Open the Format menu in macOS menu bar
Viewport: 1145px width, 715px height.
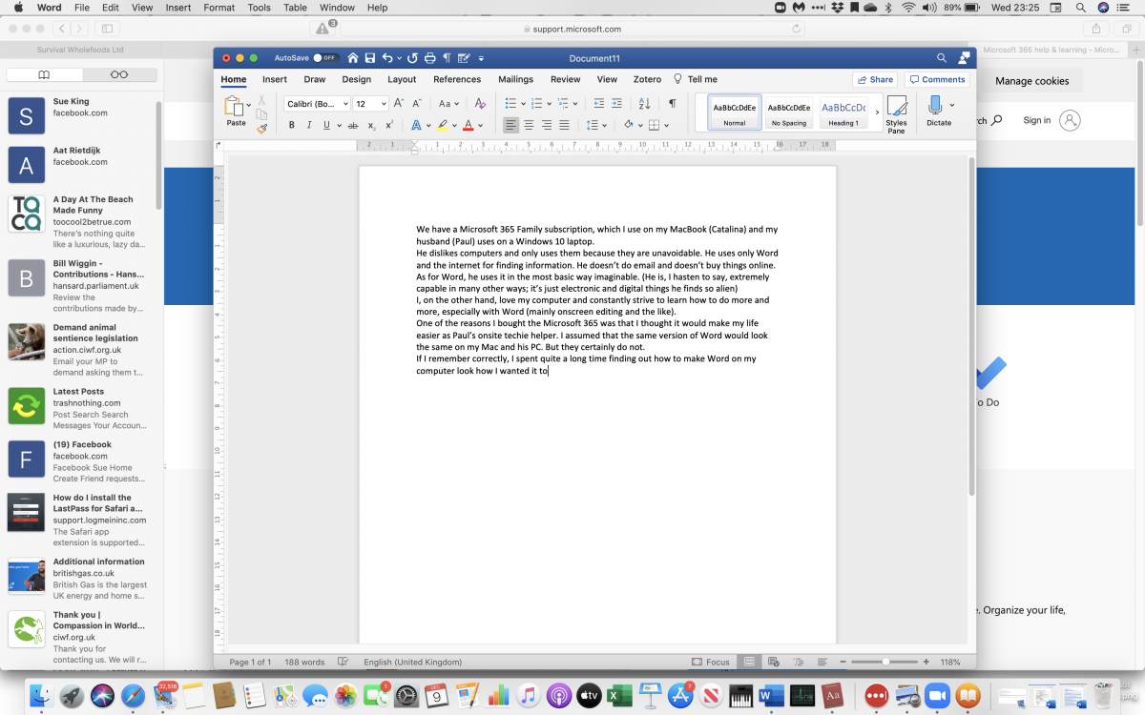(219, 7)
